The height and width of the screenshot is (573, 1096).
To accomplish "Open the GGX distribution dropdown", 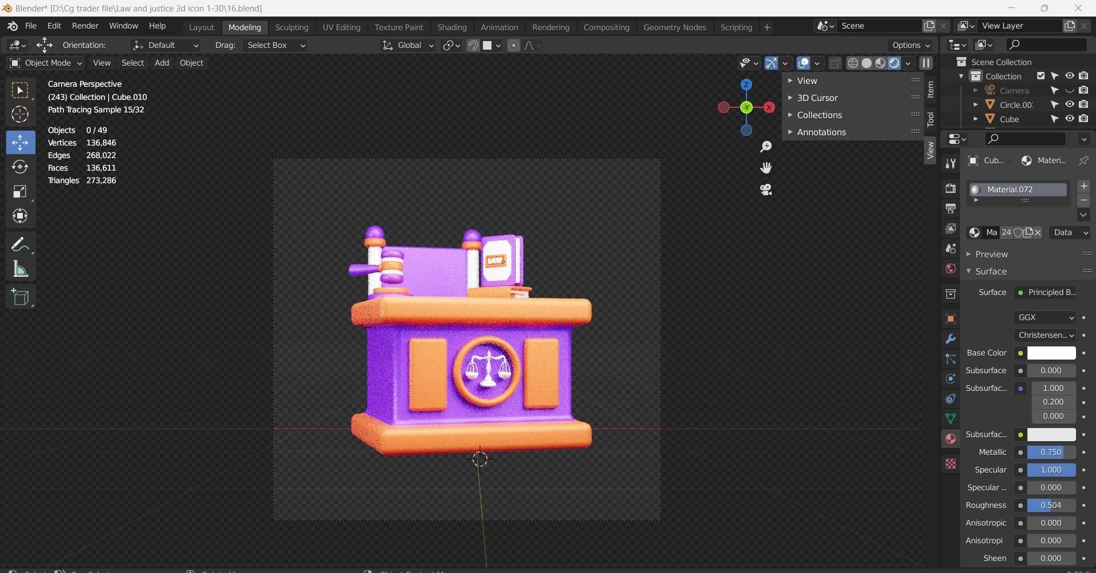I will (1045, 317).
